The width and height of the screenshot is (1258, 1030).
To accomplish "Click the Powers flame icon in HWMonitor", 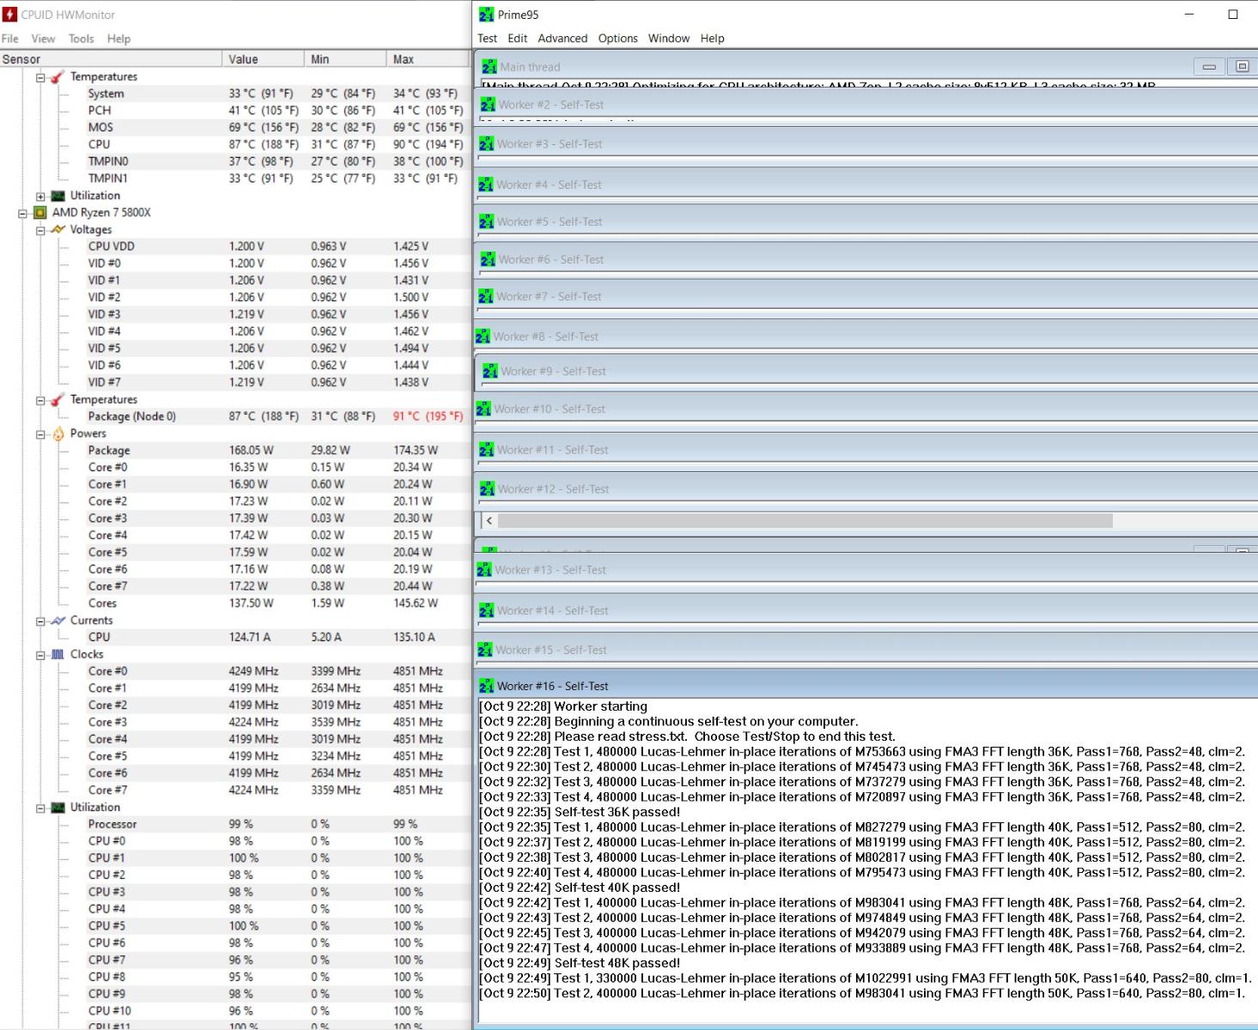I will (58, 433).
